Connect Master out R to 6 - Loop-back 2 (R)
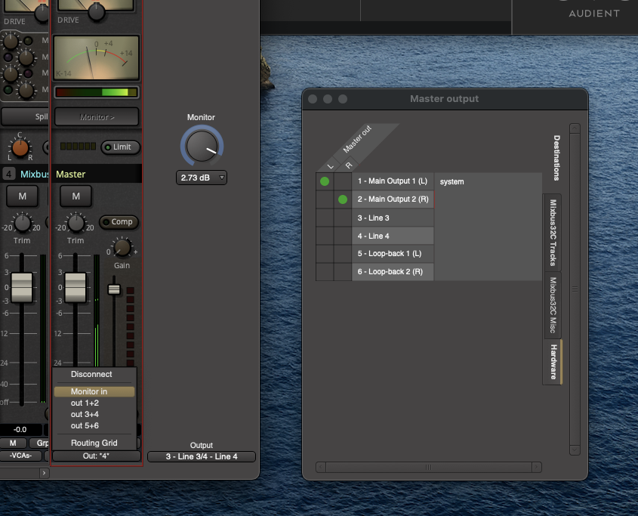 (343, 272)
